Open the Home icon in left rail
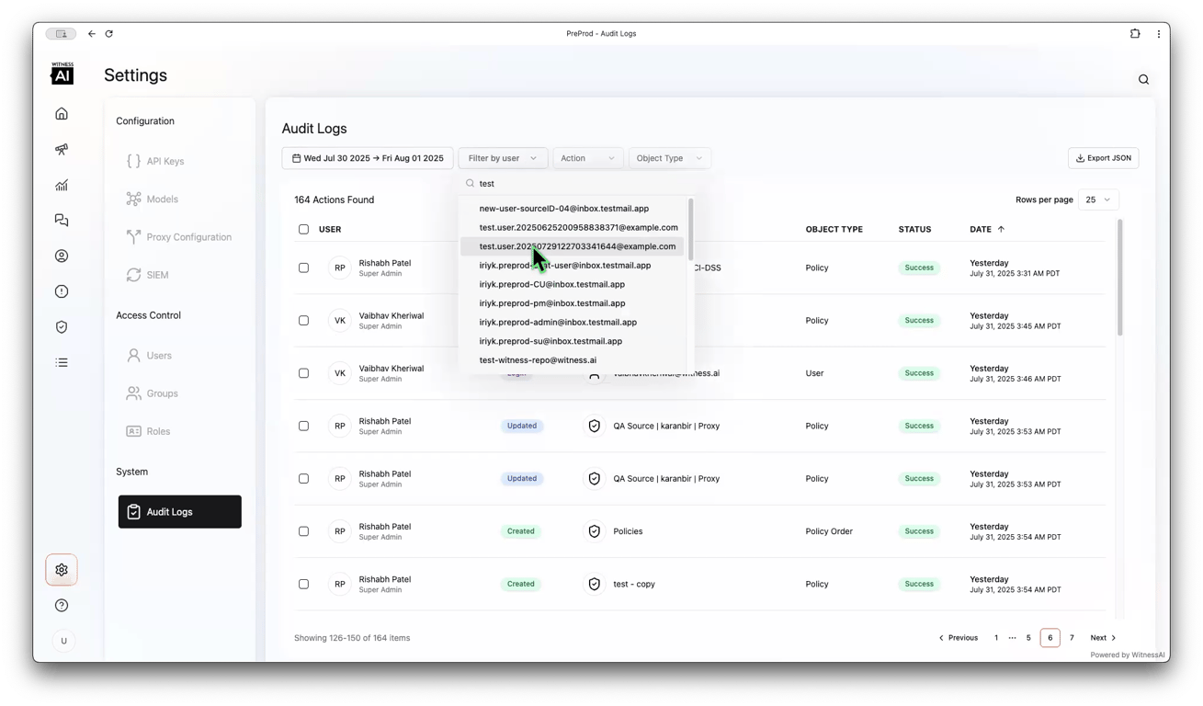Image resolution: width=1203 pixels, height=706 pixels. [x=62, y=114]
